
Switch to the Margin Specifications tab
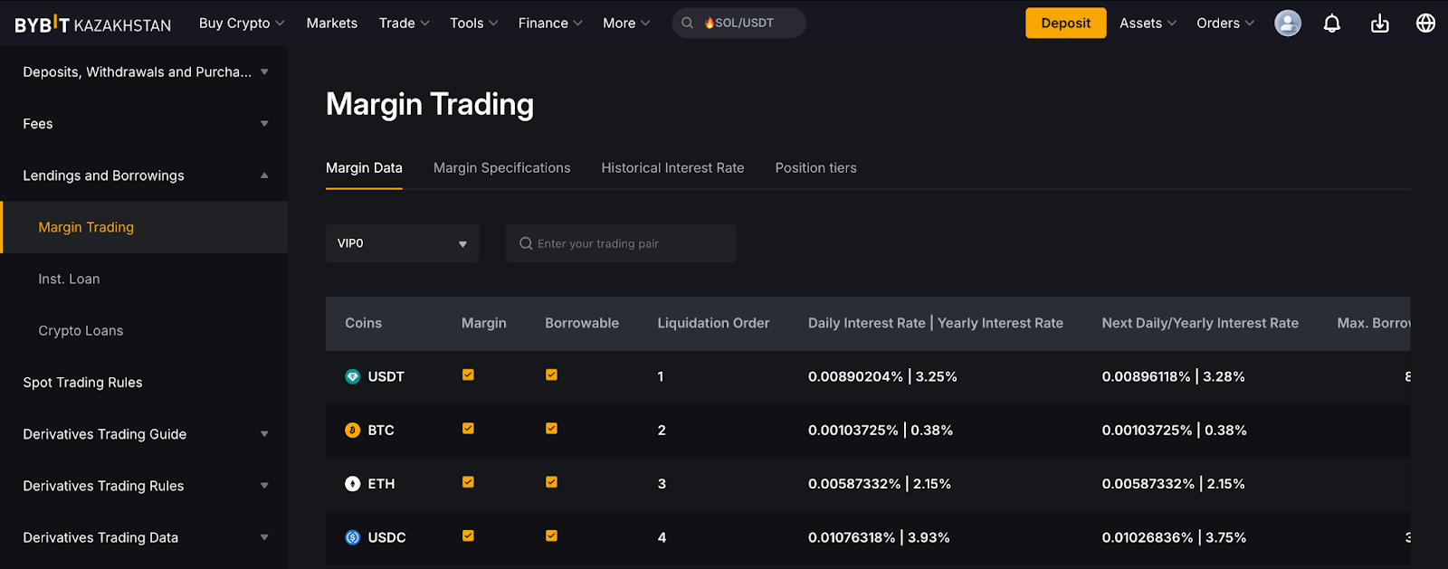click(501, 168)
